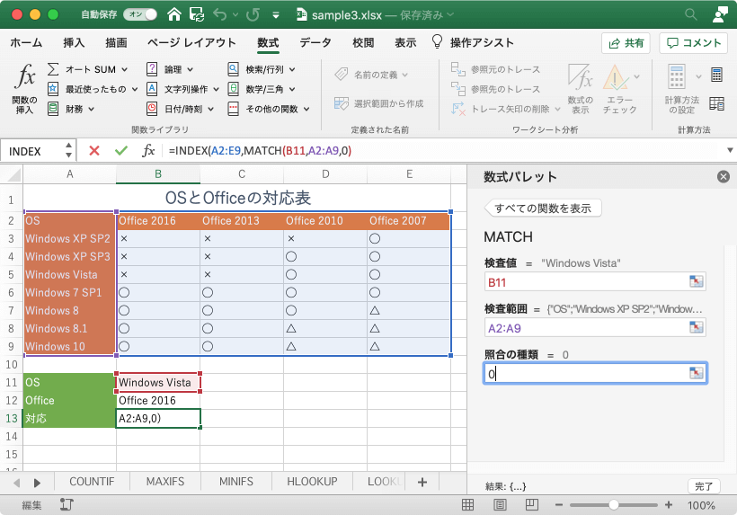The width and height of the screenshot is (737, 515).
Task: Click the すべての関数を表示 button
Action: (543, 209)
